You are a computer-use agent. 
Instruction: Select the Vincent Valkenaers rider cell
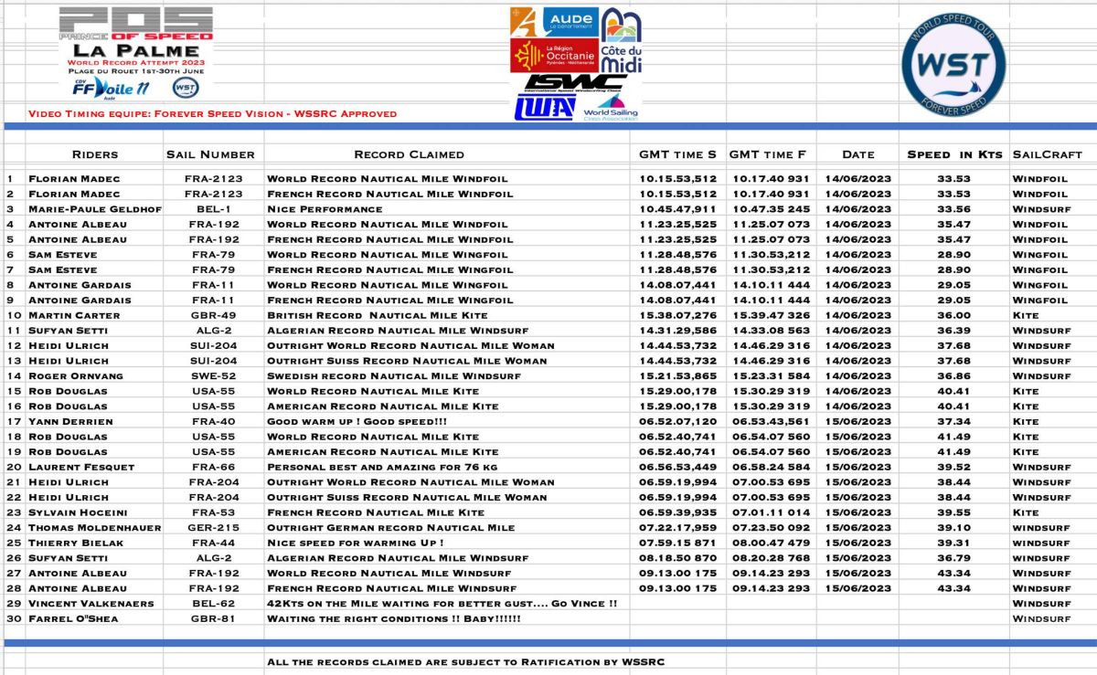pos(91,604)
